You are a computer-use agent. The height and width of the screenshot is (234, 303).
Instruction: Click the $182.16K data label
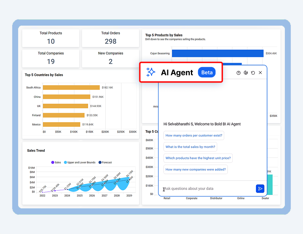coord(107,88)
